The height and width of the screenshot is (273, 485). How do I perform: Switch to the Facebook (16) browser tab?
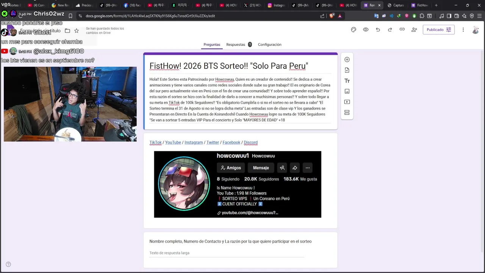pos(132,5)
